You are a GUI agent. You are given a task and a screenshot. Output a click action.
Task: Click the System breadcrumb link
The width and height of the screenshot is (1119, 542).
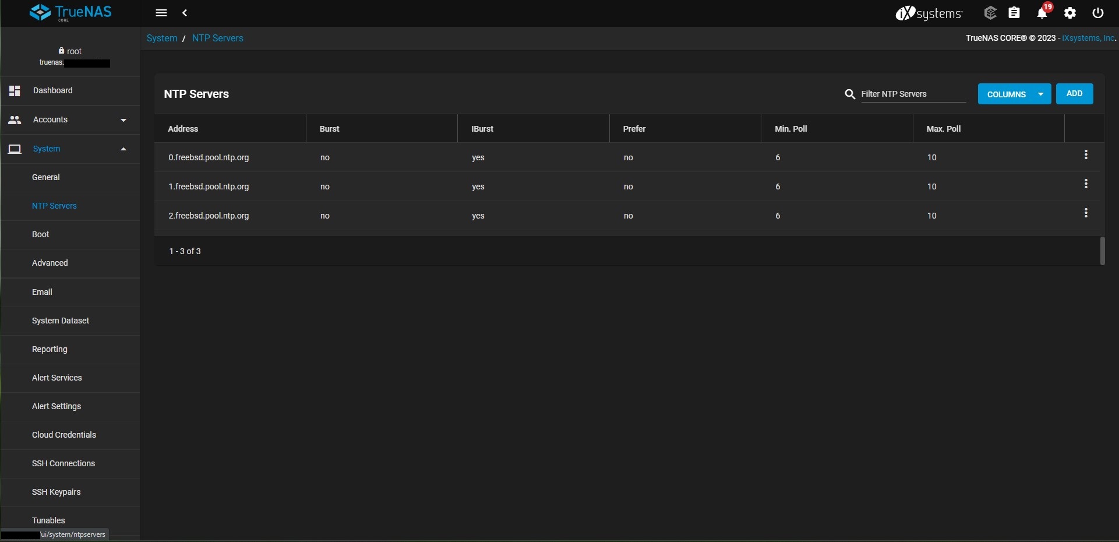(161, 38)
